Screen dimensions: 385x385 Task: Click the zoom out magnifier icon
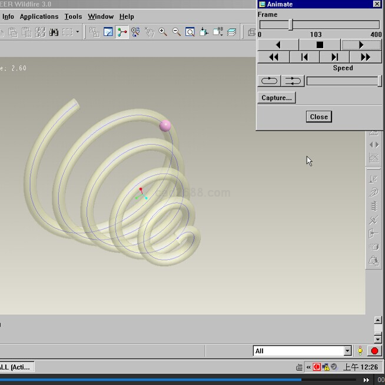(176, 32)
